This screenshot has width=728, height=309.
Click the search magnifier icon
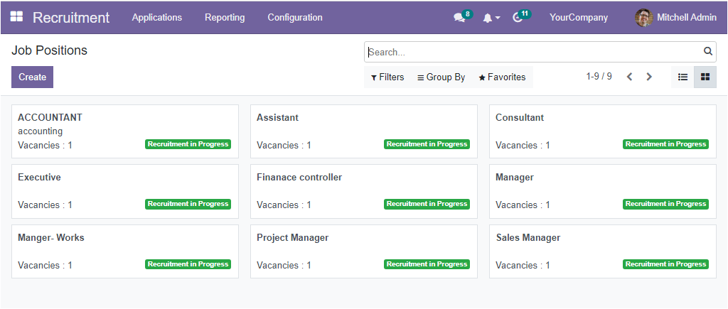pos(707,51)
